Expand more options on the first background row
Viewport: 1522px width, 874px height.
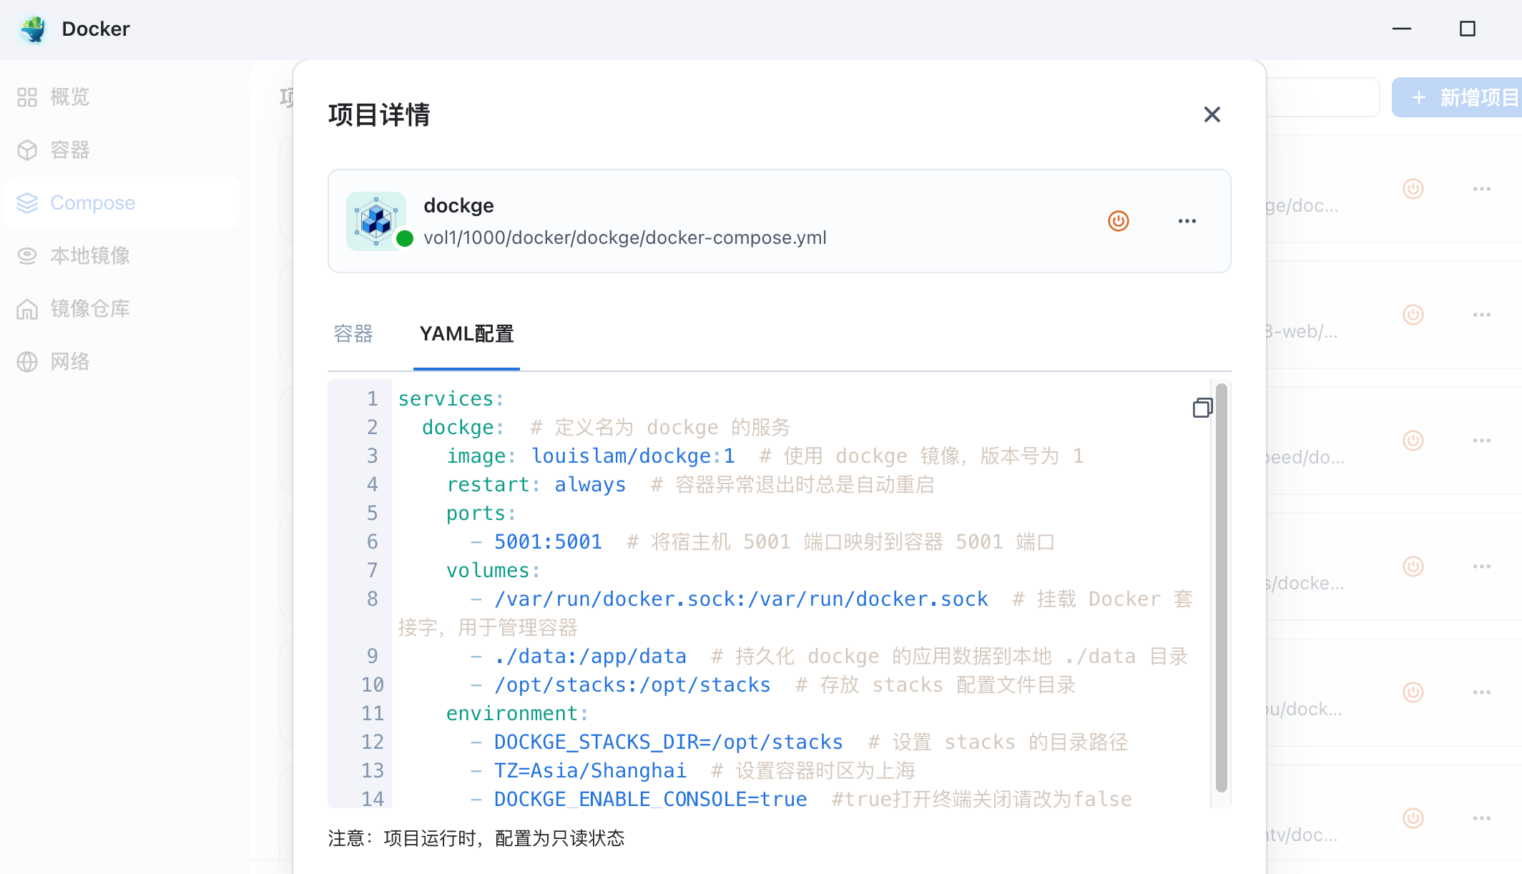(1481, 189)
